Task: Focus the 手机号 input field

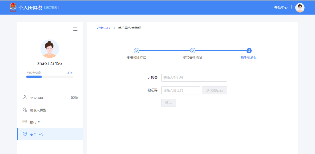Action: [x=194, y=78]
